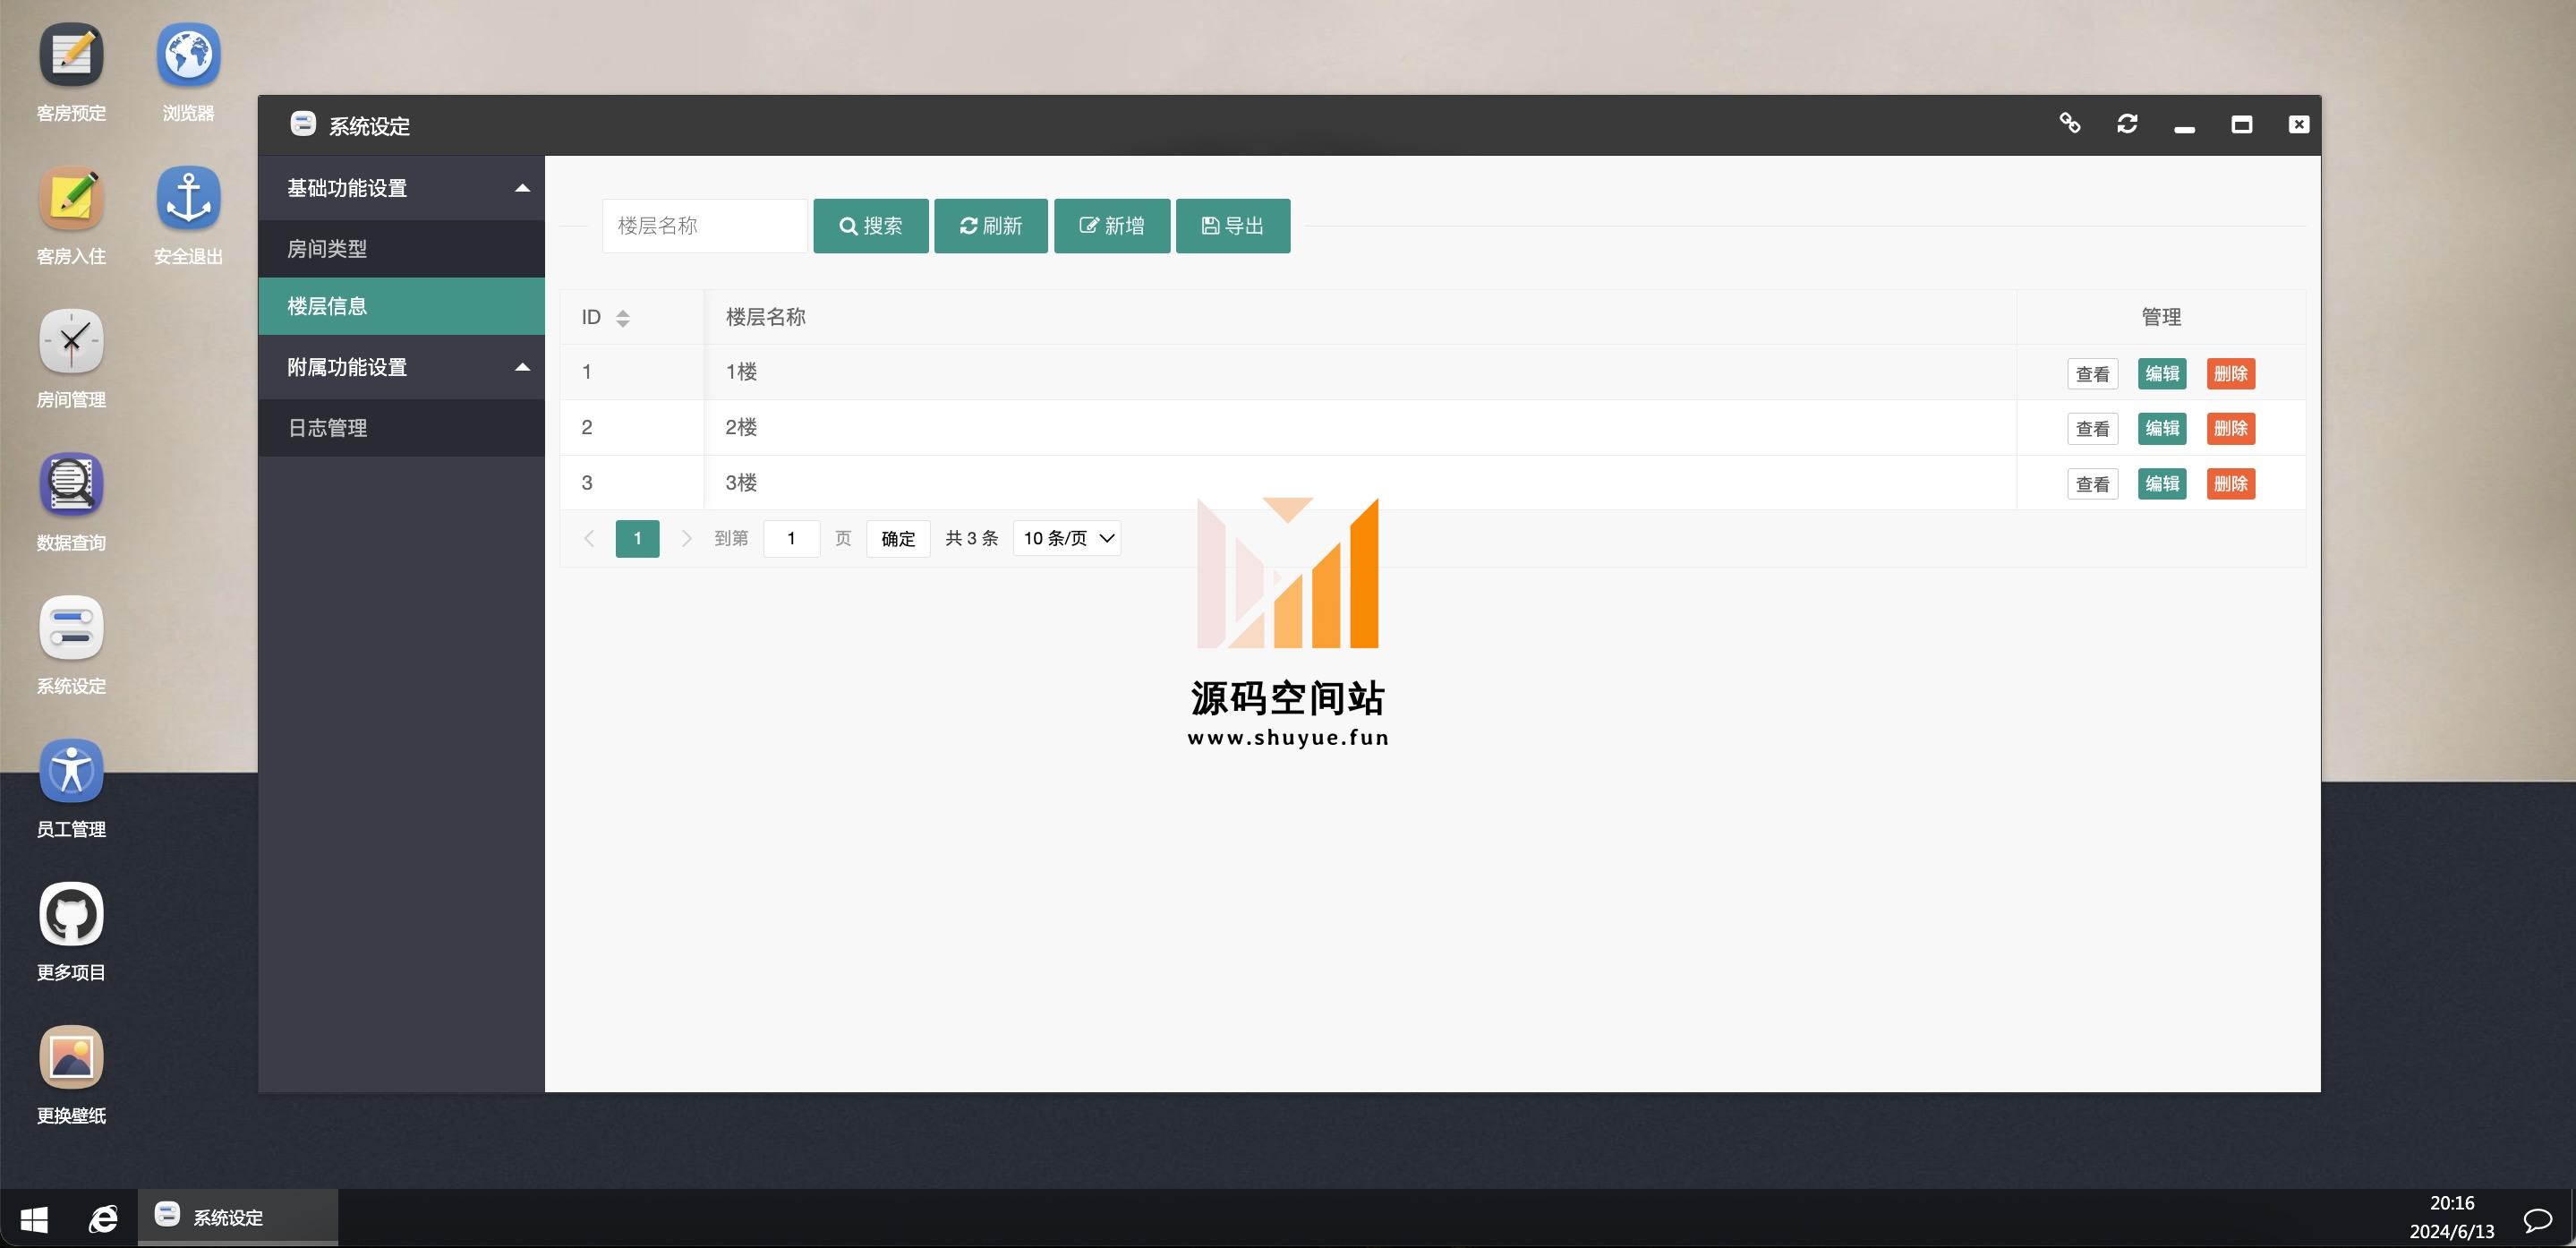
Task: Go to previous page arrow
Action: pos(589,539)
